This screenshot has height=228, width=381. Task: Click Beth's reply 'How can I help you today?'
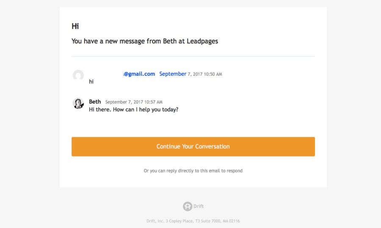click(x=146, y=109)
